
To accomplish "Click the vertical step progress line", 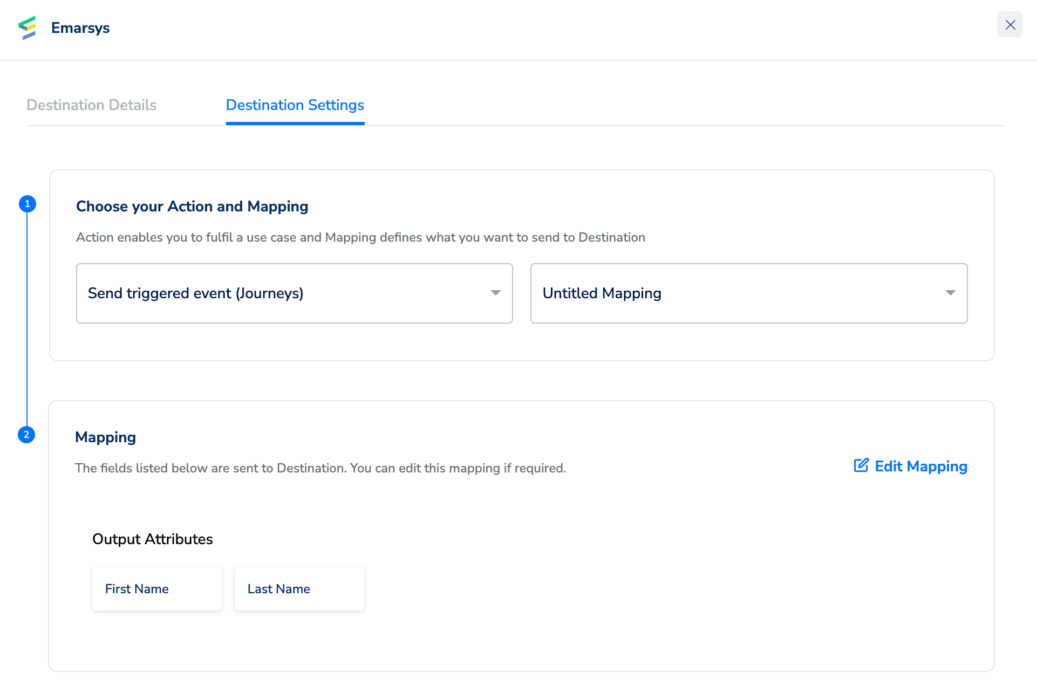I will tap(27, 318).
